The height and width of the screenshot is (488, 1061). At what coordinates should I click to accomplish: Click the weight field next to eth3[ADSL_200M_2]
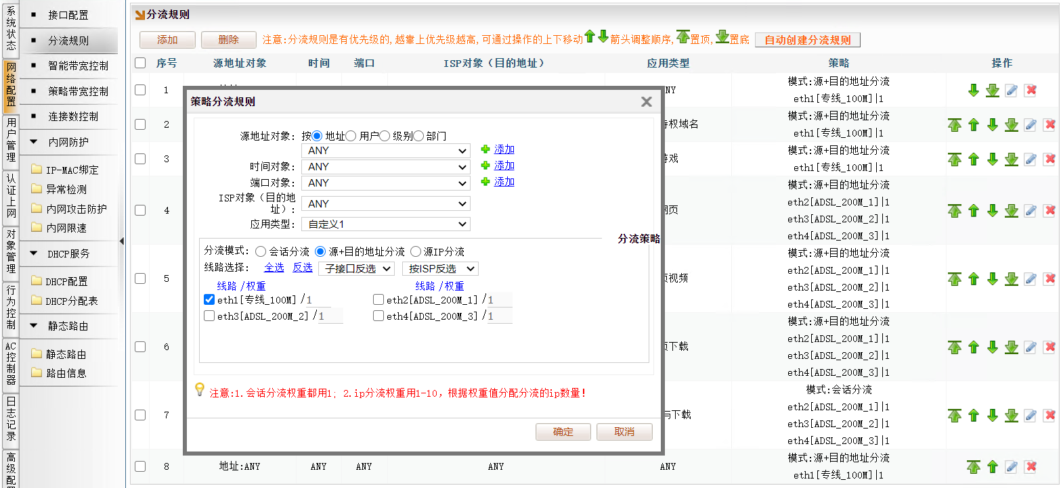(x=330, y=316)
